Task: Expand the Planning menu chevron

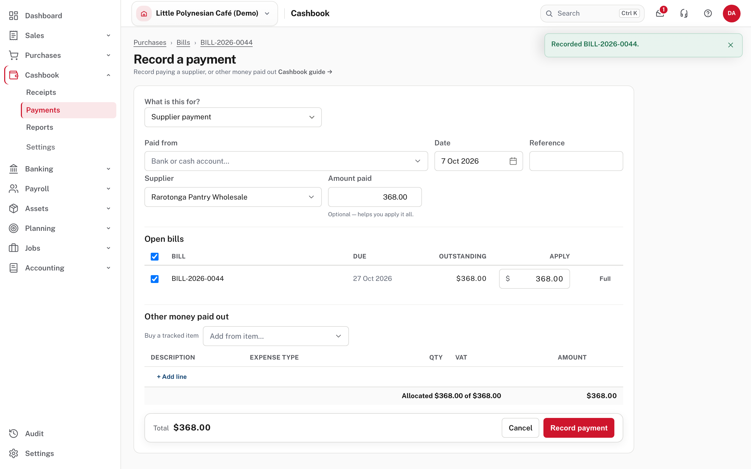Action: (108, 228)
